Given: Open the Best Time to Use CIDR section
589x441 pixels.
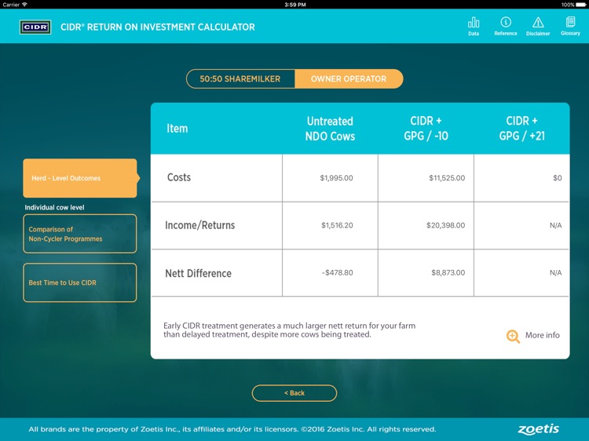Looking at the screenshot, I should tap(80, 282).
